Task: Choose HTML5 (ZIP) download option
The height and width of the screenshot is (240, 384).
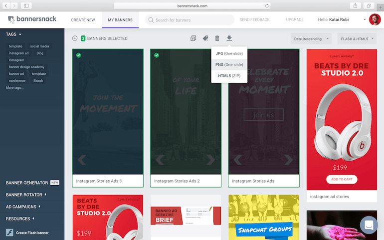Action: [x=229, y=76]
